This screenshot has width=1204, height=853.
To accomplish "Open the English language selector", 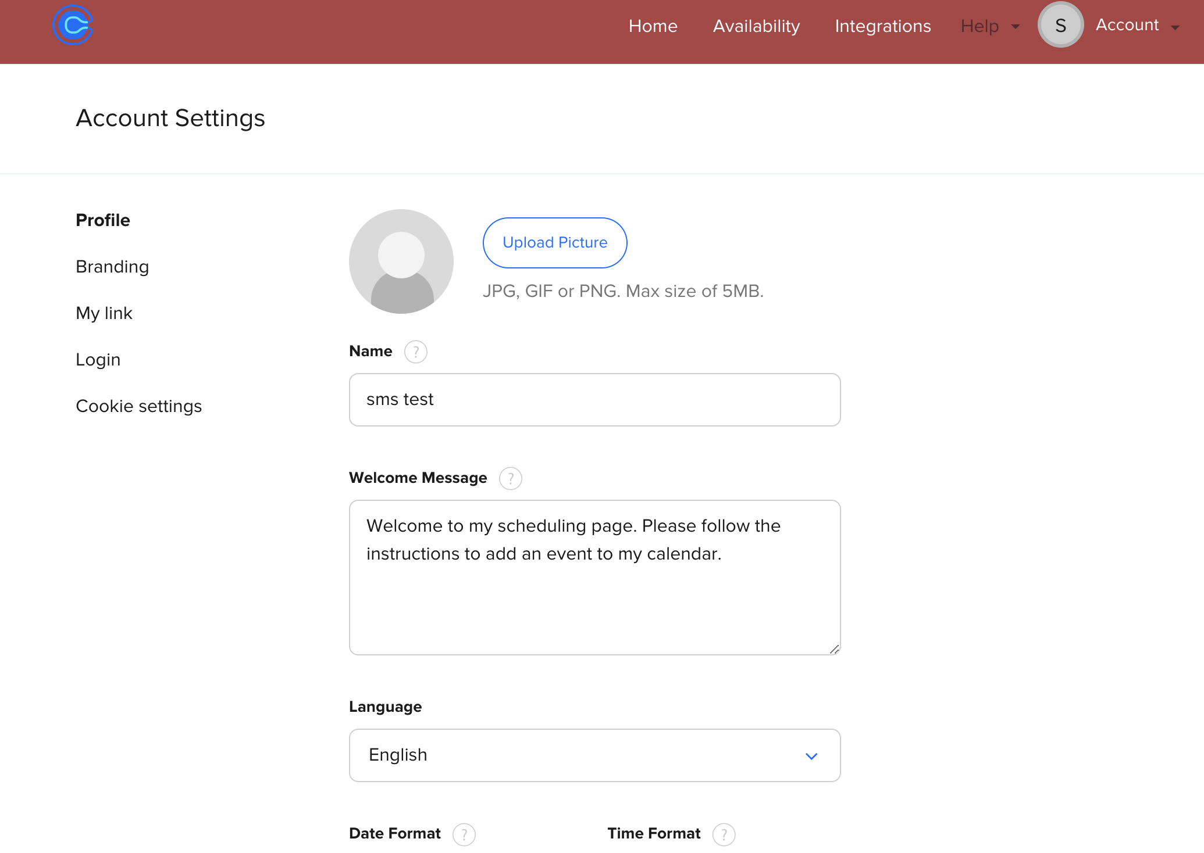I will 594,755.
